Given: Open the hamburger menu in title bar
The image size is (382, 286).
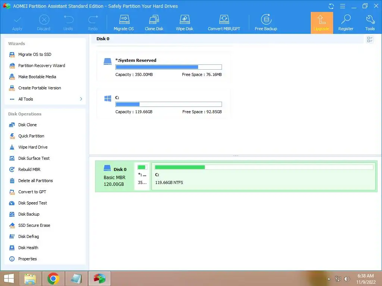Looking at the screenshot, I should [342, 6].
